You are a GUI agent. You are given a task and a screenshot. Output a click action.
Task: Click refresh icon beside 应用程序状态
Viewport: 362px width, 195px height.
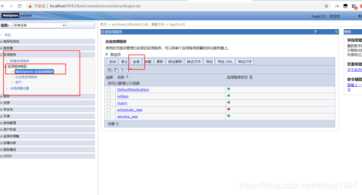[251, 77]
